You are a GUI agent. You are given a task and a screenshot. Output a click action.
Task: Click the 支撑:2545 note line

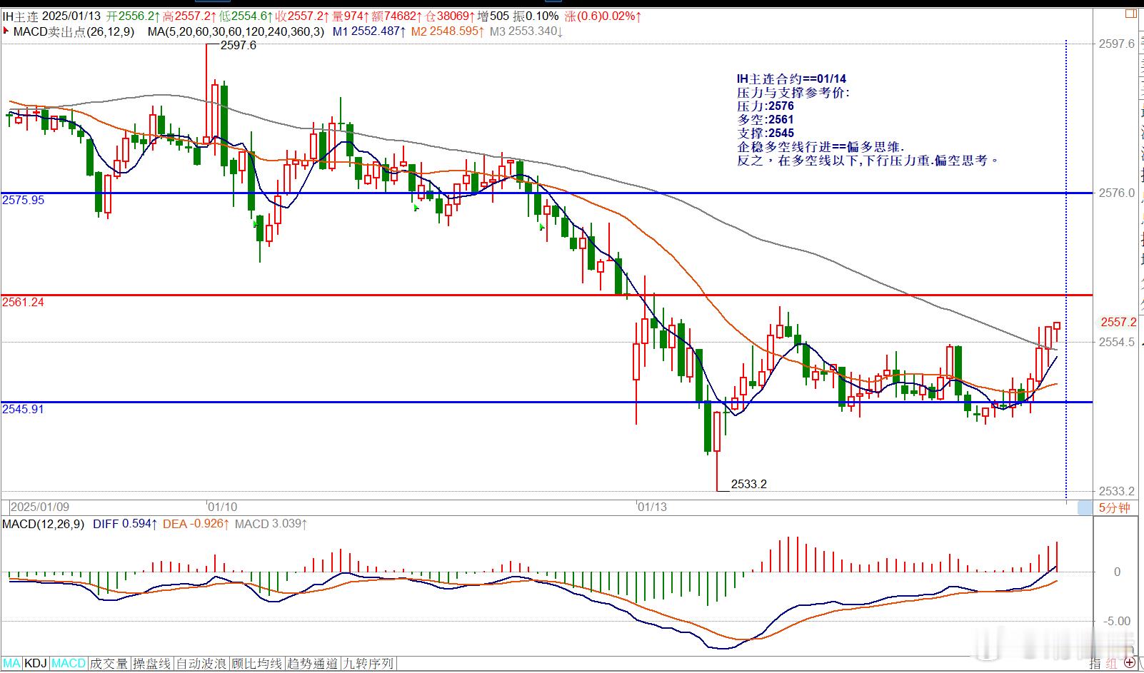tap(766, 133)
